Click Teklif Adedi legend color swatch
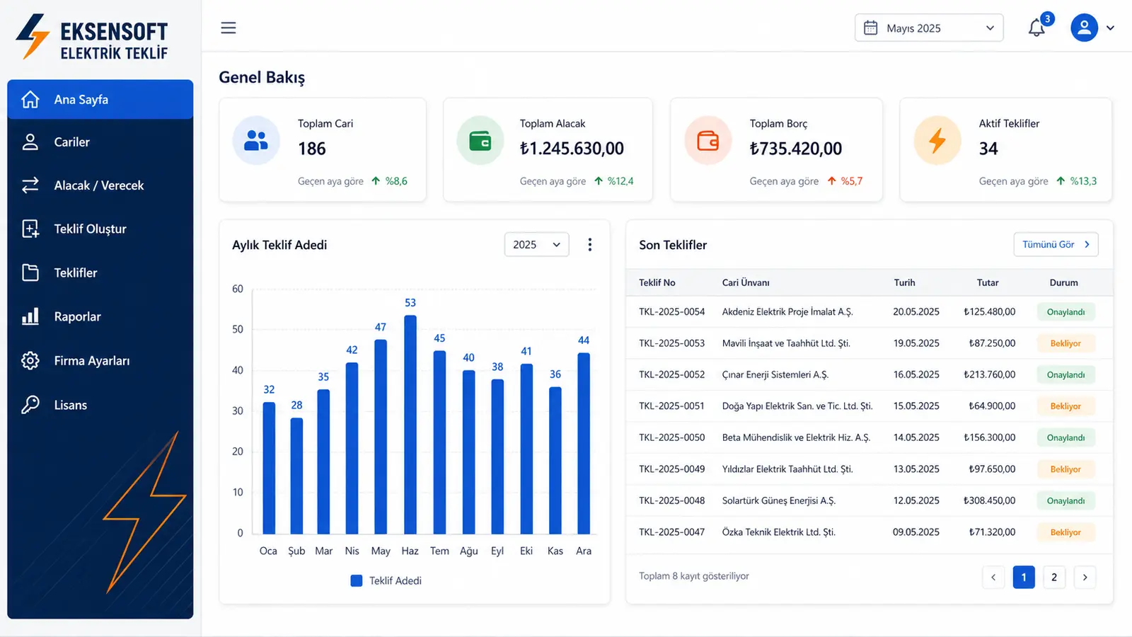Viewport: 1132px width, 637px height. tap(357, 580)
